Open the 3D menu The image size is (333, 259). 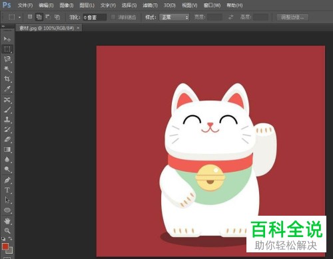pos(169,5)
